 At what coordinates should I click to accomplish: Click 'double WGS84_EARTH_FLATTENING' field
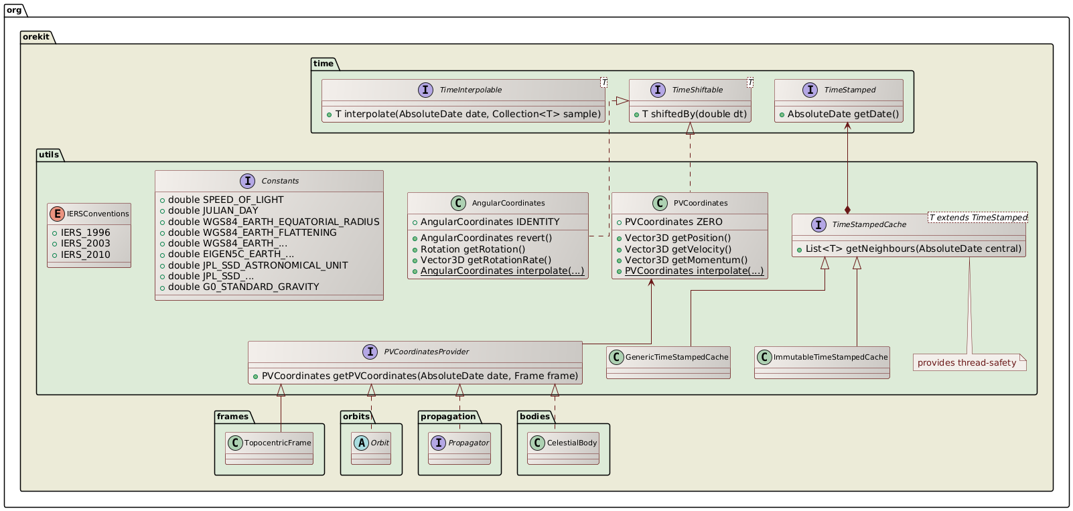253,232
